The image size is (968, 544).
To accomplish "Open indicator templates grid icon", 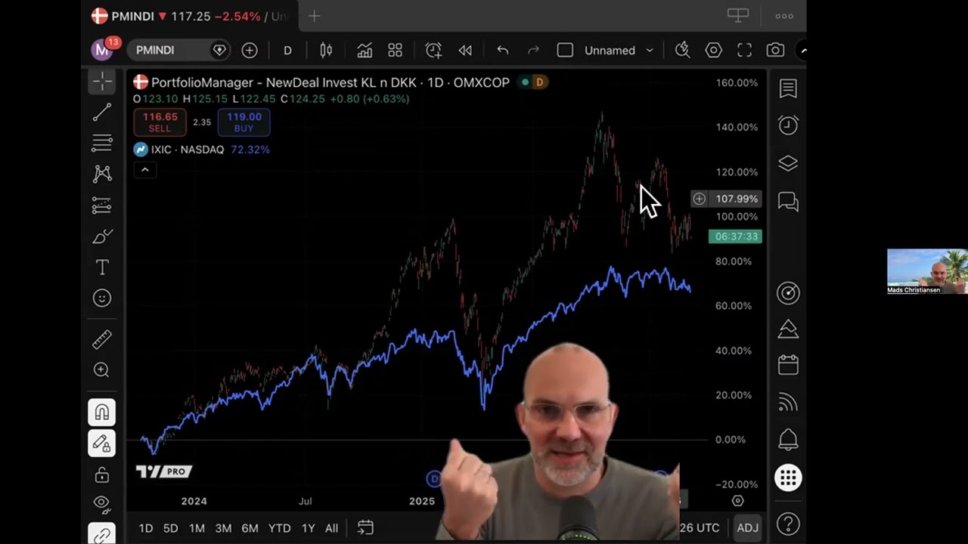I will 395,50.
